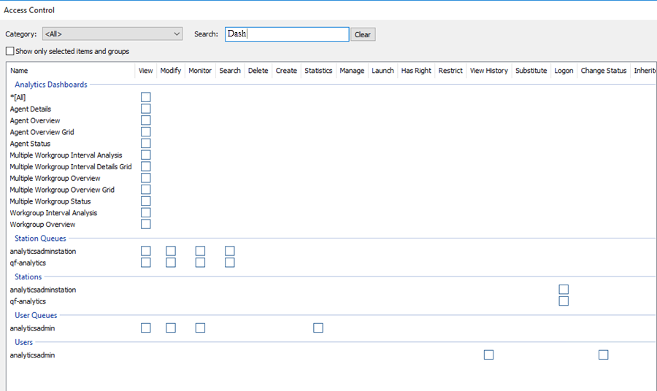This screenshot has width=657, height=391.
Task: Check Change Status for analyticsadmin user
Action: click(x=603, y=355)
